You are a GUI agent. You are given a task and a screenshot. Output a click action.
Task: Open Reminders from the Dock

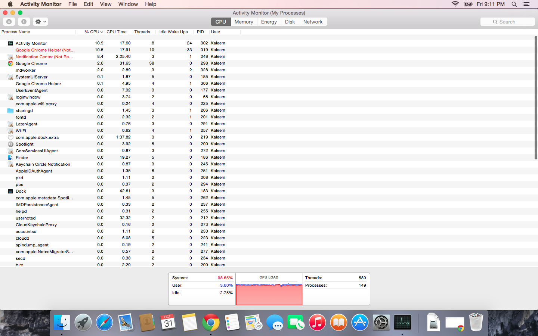[x=232, y=322]
